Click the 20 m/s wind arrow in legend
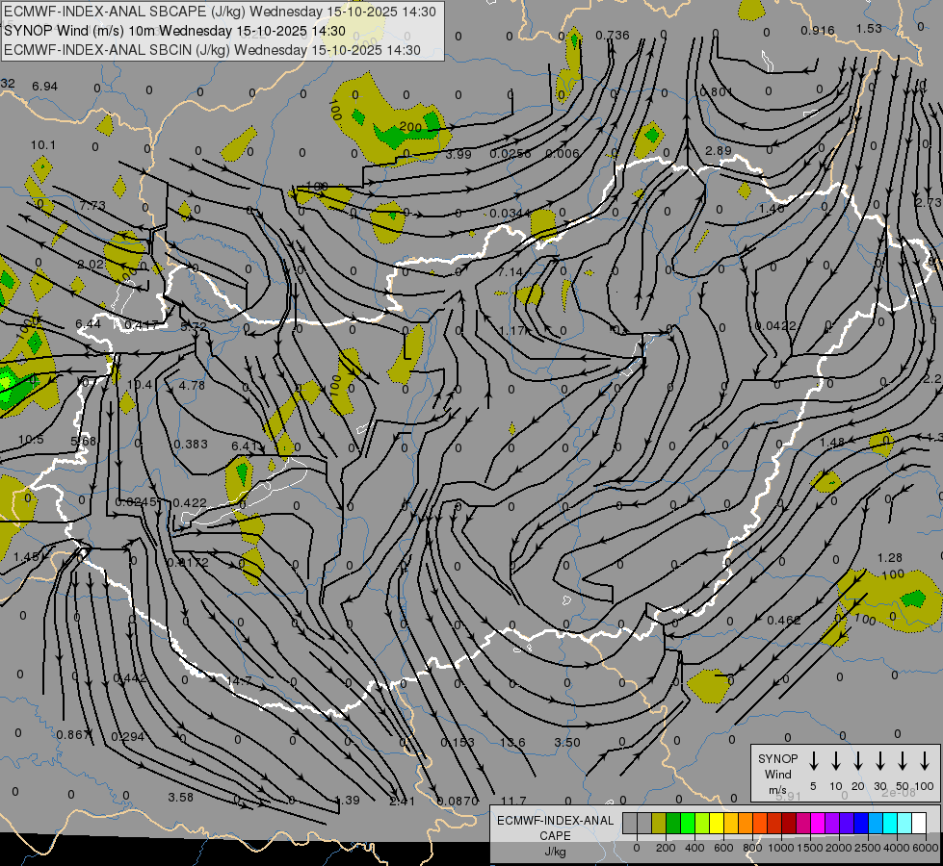This screenshot has height=866, width=943. point(858,761)
